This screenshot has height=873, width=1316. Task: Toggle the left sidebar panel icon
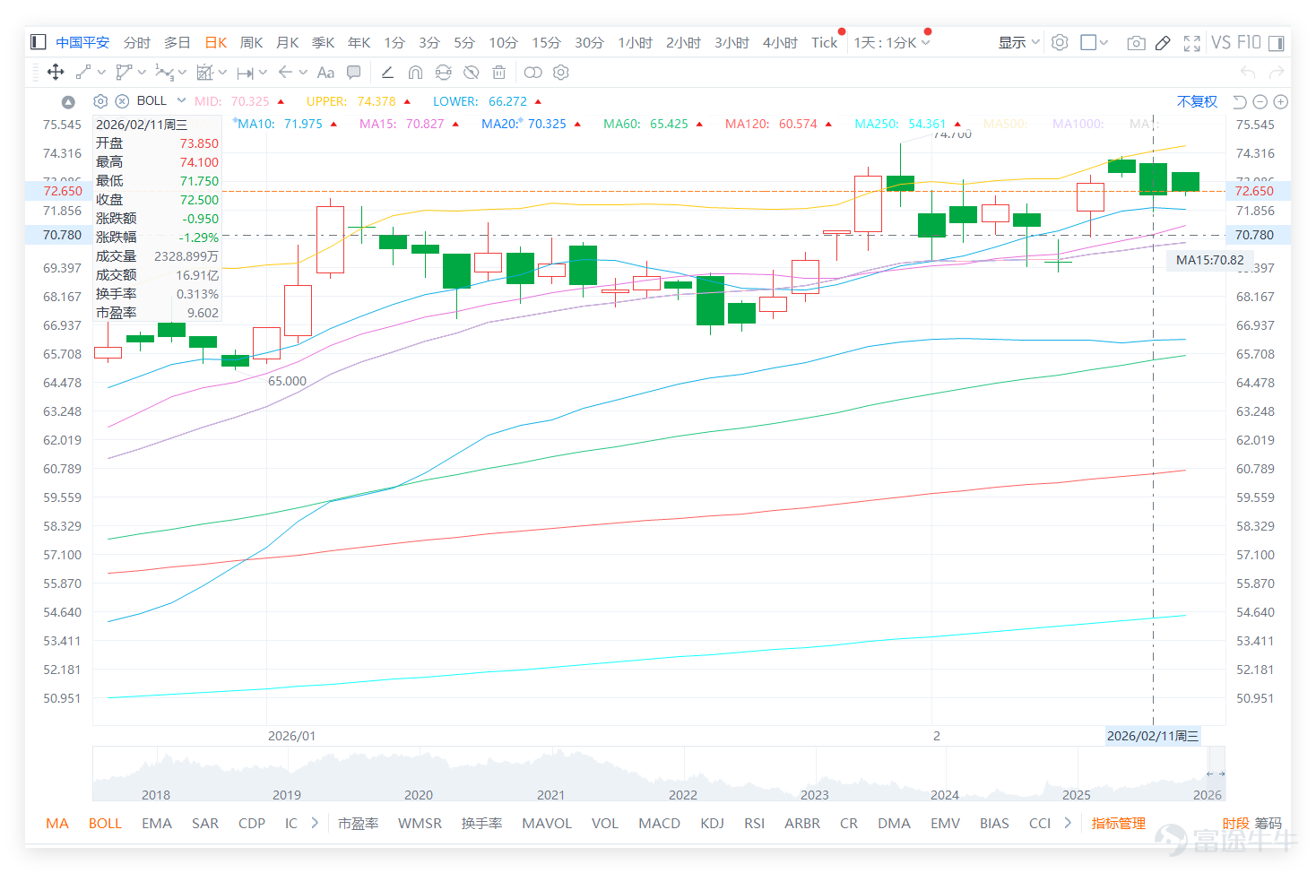(38, 42)
